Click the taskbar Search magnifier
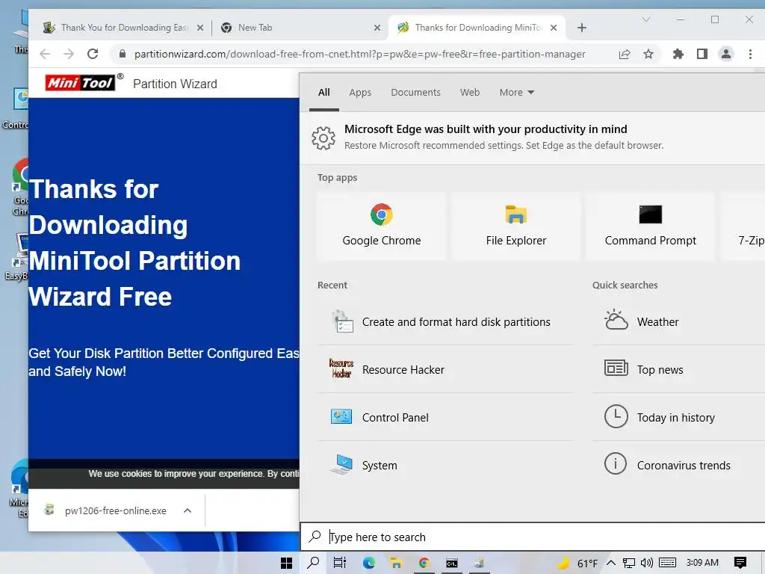 click(x=313, y=563)
